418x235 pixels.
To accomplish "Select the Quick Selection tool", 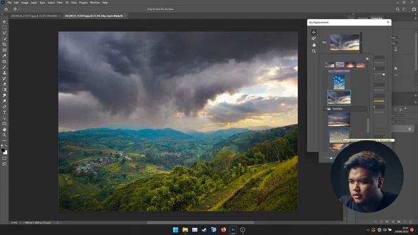I will [x=5, y=39].
